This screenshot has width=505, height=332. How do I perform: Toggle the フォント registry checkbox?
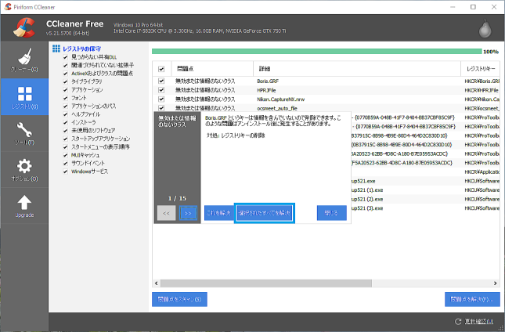(66, 97)
